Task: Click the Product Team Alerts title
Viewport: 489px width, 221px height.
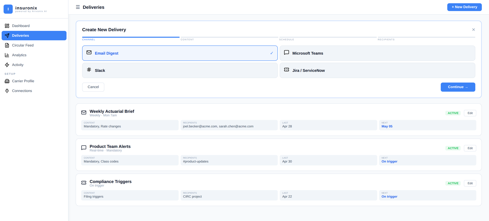Action: [x=110, y=146]
